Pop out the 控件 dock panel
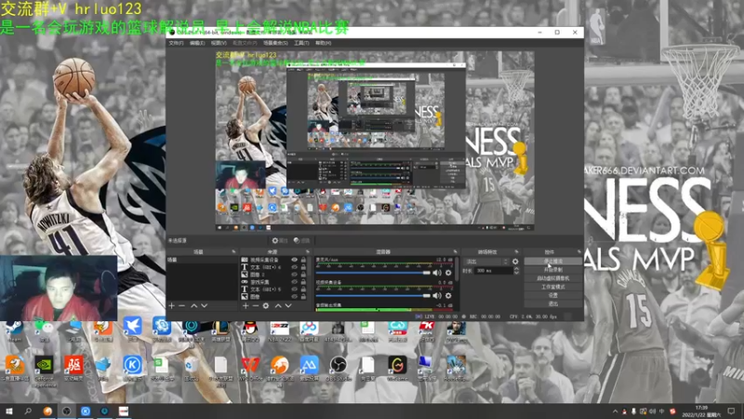Image resolution: width=744 pixels, height=419 pixels. tap(578, 251)
